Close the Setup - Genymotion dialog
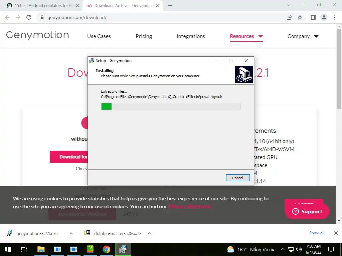The image size is (342, 256). click(246, 61)
